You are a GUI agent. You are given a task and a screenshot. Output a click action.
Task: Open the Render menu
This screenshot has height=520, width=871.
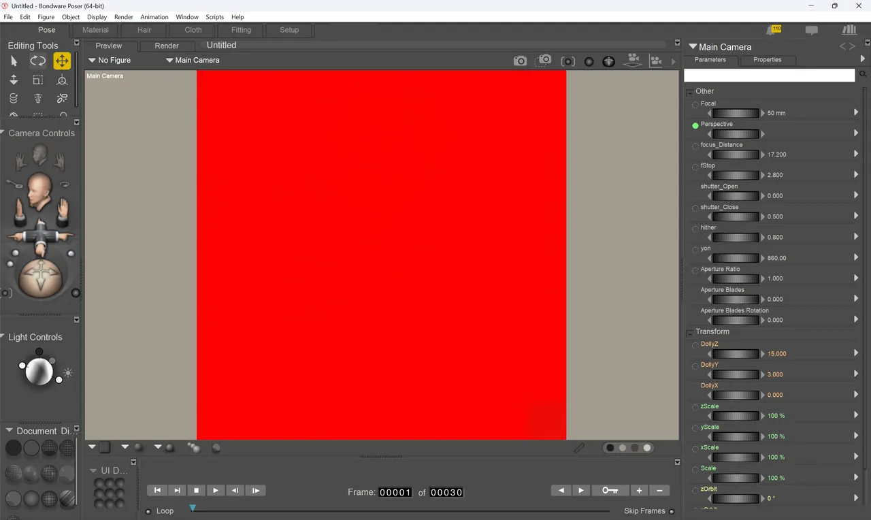click(x=124, y=17)
